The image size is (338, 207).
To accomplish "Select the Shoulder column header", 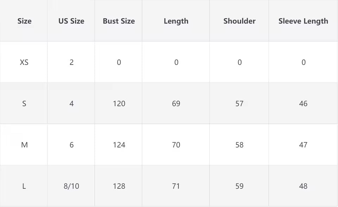I will 239,21.
